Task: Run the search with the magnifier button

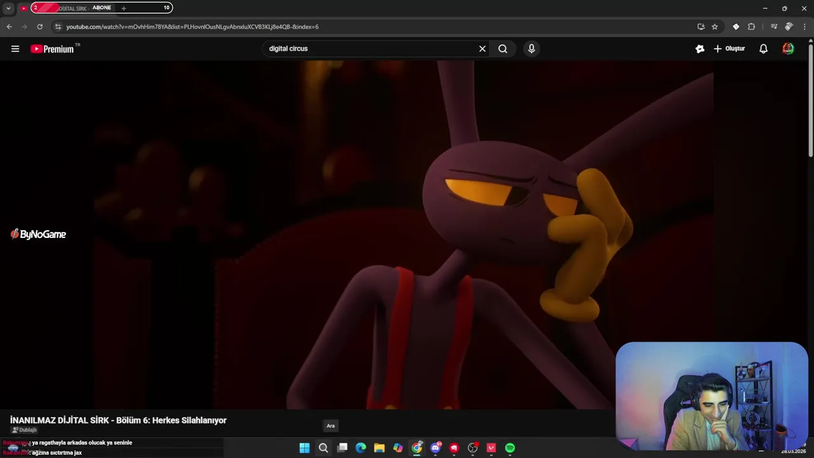Action: click(x=502, y=48)
